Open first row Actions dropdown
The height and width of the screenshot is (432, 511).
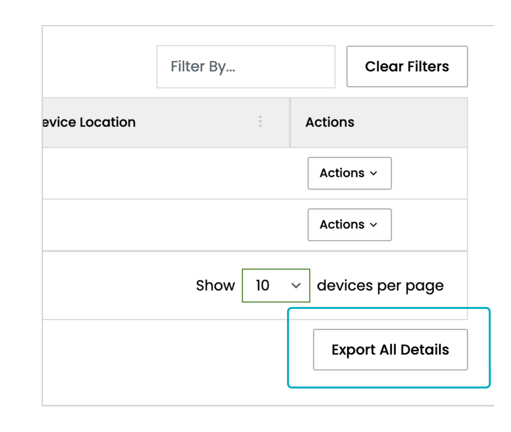coord(349,173)
